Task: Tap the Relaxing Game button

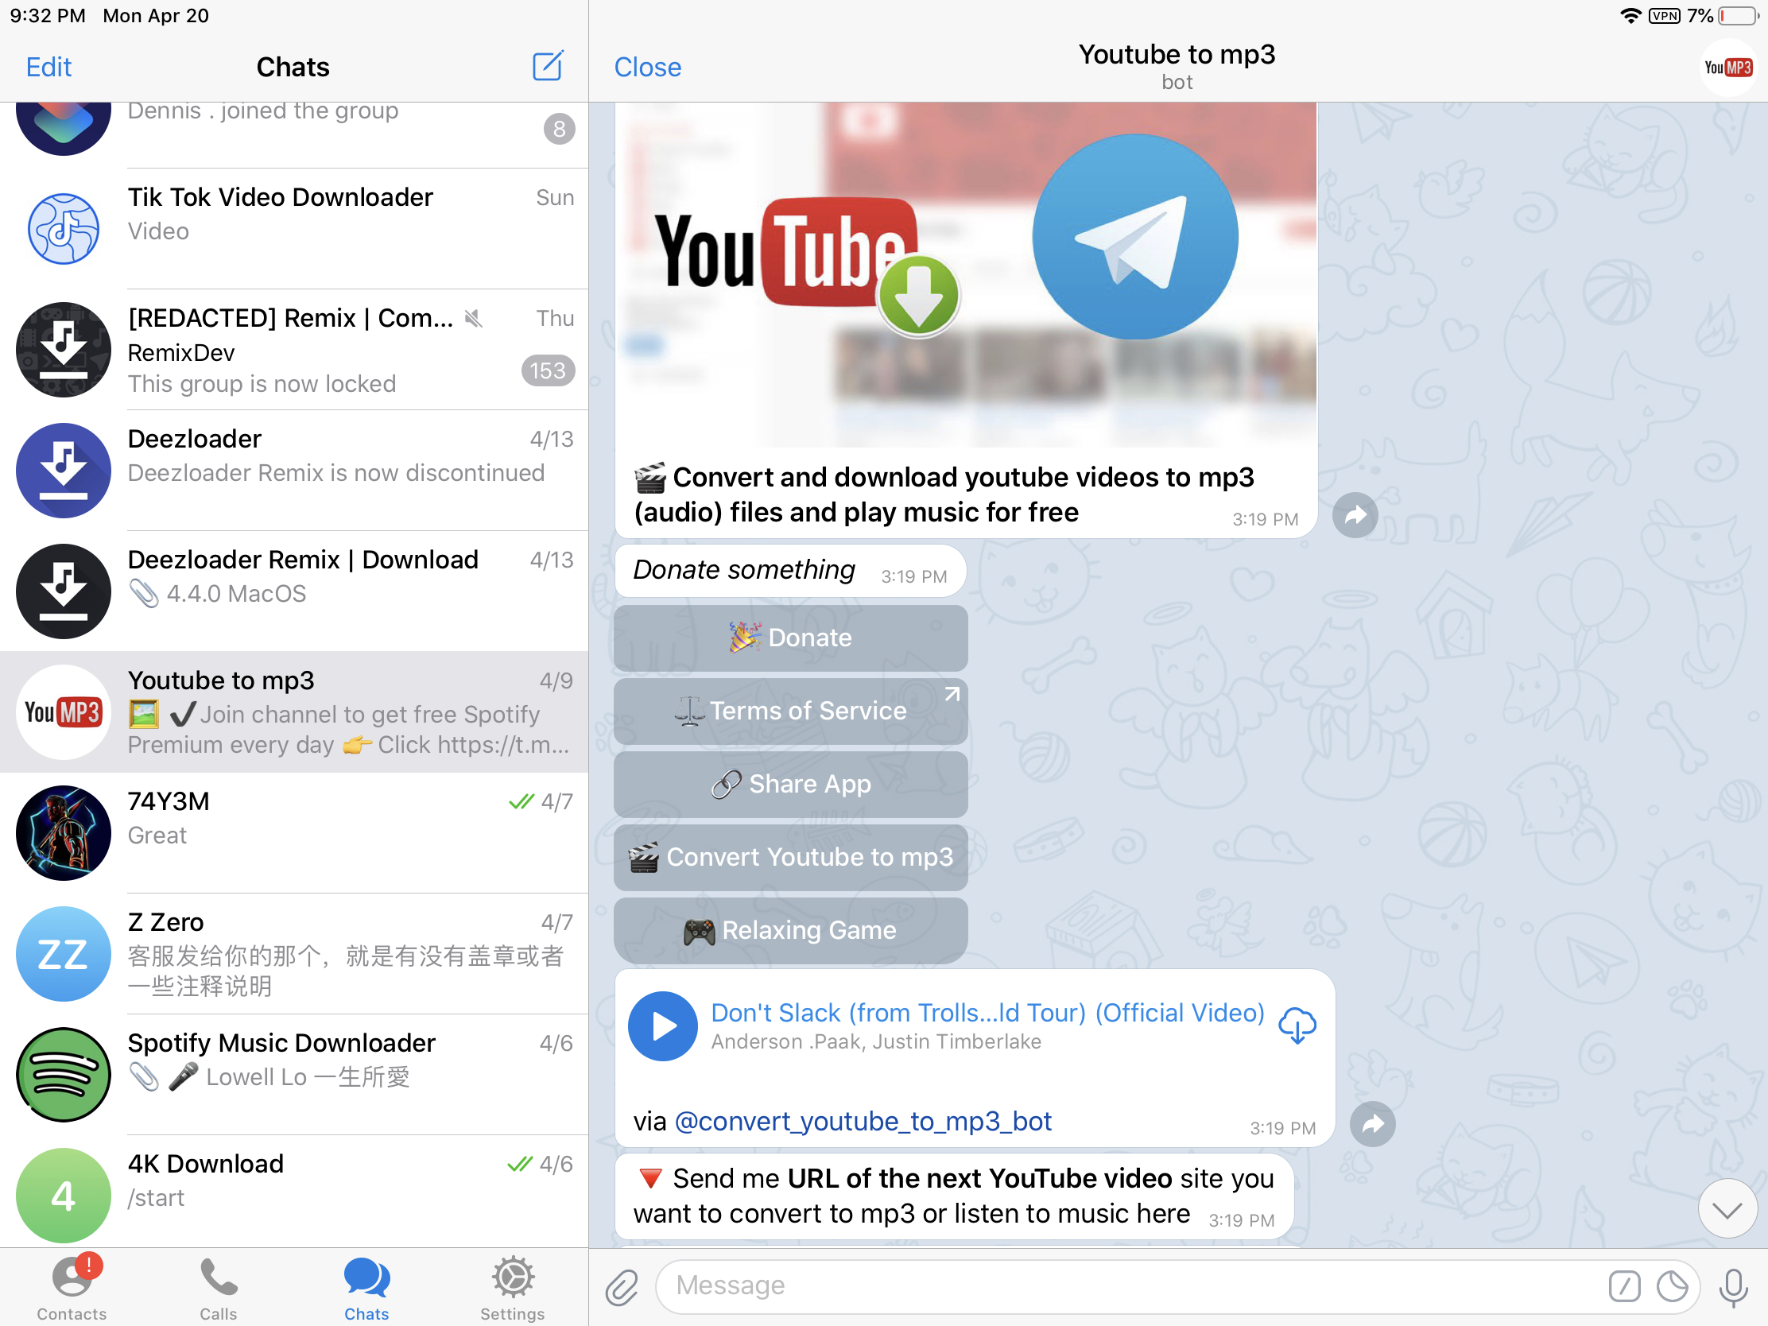Action: pyautogui.click(x=788, y=930)
